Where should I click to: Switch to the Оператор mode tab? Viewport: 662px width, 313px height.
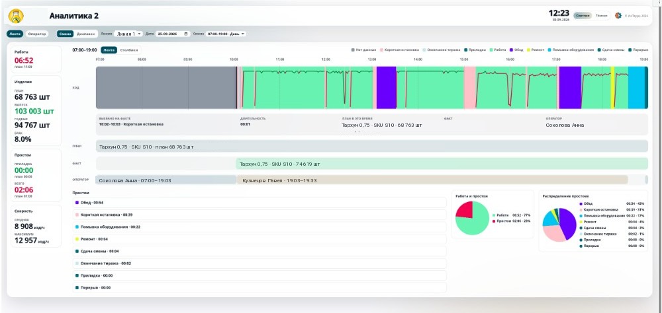37,34
